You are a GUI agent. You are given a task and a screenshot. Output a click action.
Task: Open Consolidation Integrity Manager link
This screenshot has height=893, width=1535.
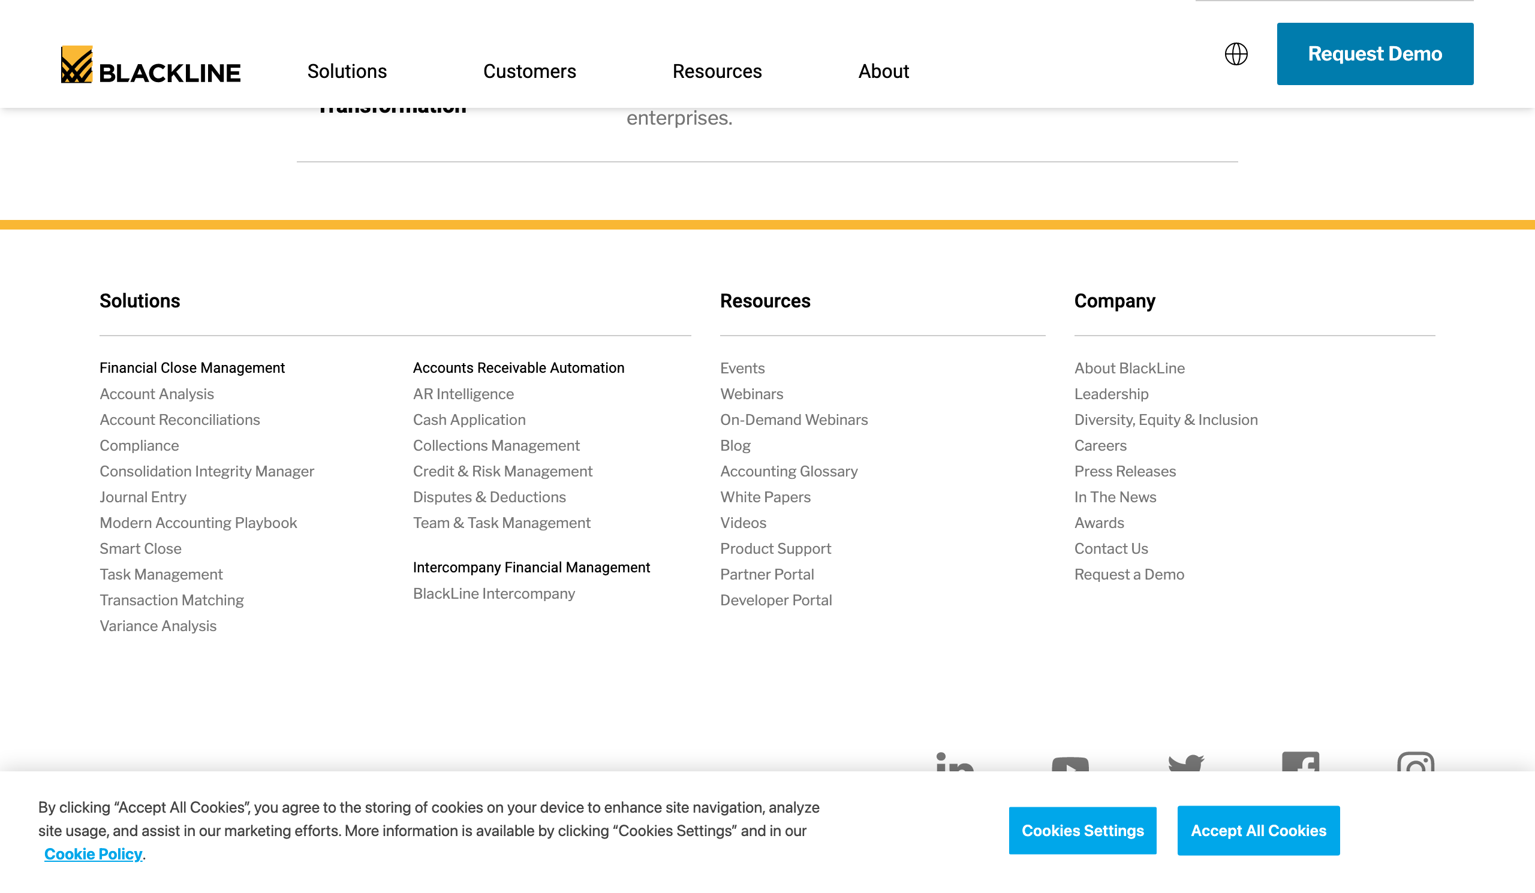point(206,471)
